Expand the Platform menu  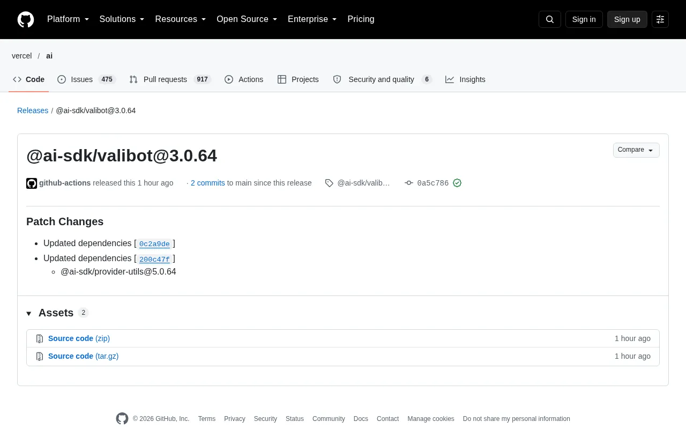coord(68,19)
